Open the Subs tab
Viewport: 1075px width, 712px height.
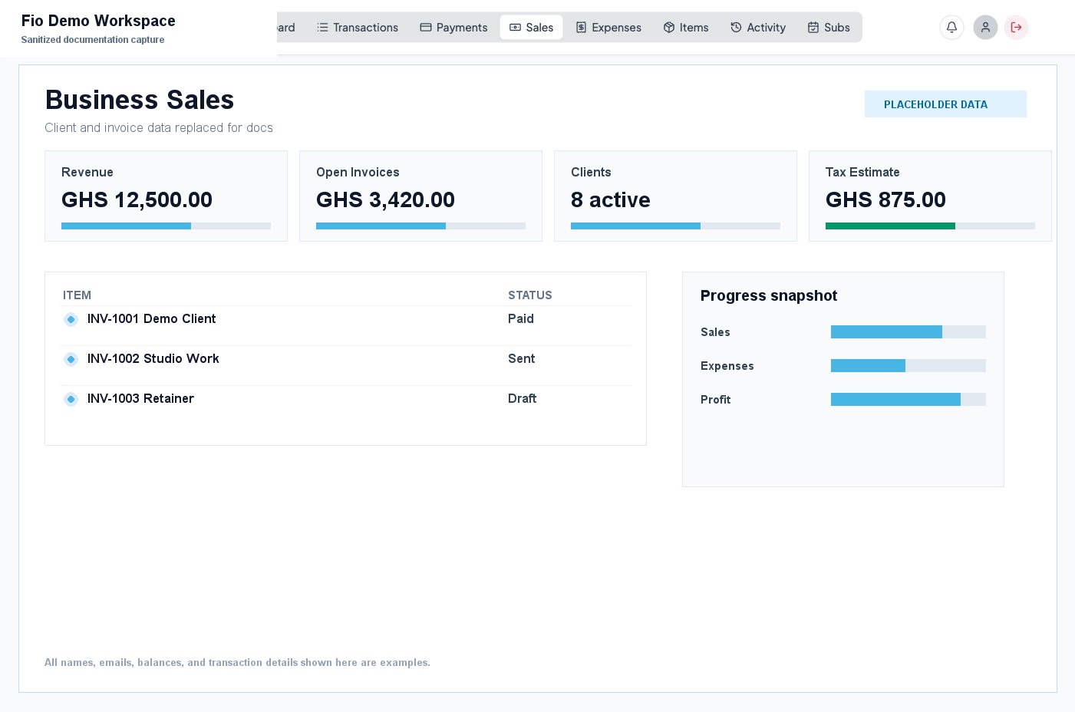coord(829,28)
